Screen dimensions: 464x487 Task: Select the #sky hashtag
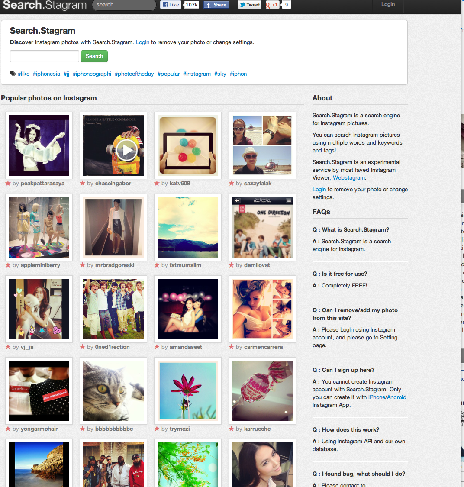(220, 74)
